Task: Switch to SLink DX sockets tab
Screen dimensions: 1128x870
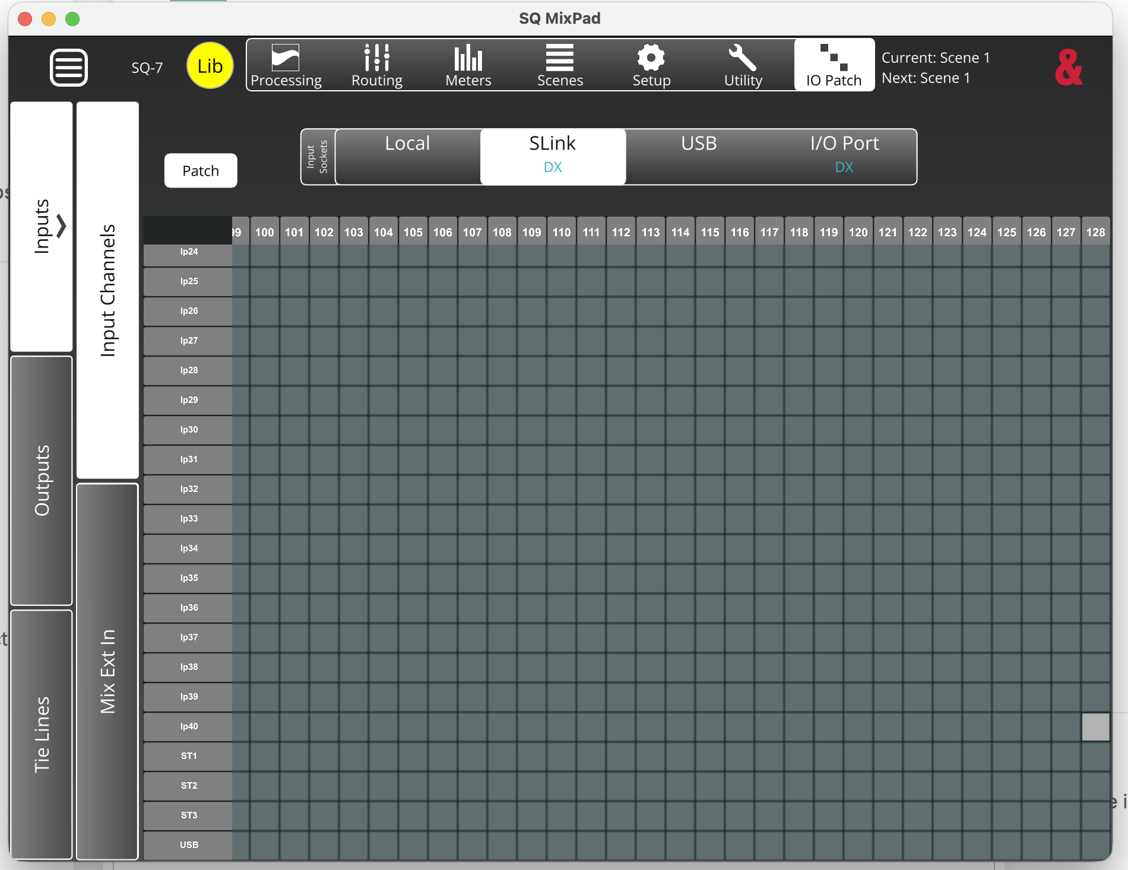Action: point(553,157)
